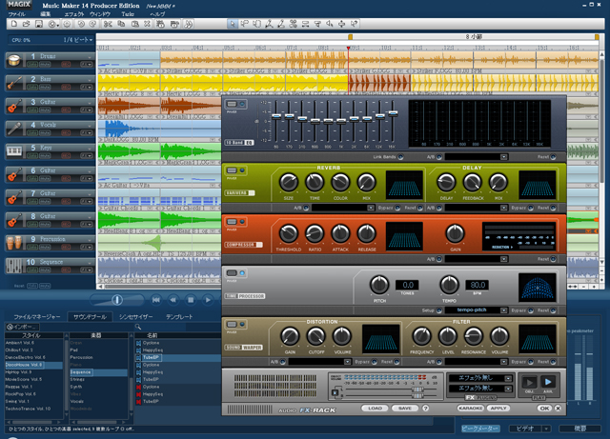Click the ビデオ button at bottom right

click(x=525, y=429)
